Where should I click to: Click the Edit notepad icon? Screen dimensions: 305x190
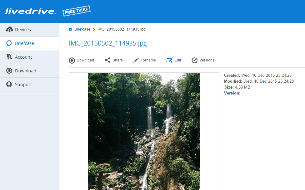click(170, 61)
